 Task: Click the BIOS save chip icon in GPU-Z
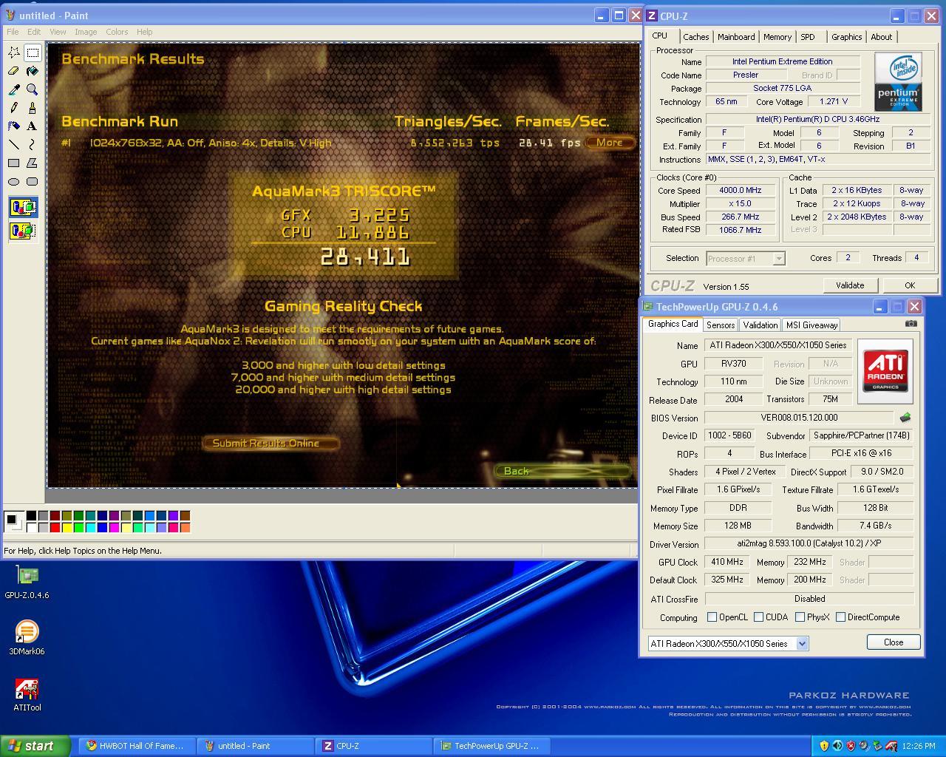[x=905, y=418]
